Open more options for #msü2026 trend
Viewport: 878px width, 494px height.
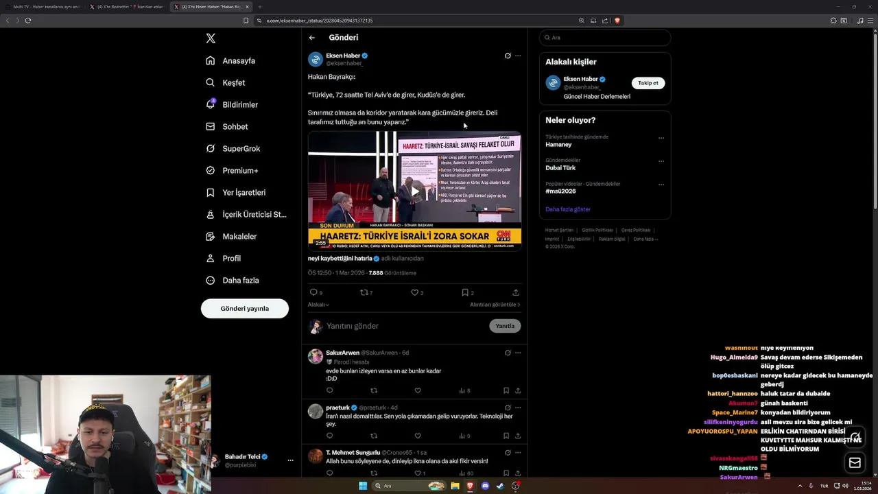pyautogui.click(x=661, y=185)
